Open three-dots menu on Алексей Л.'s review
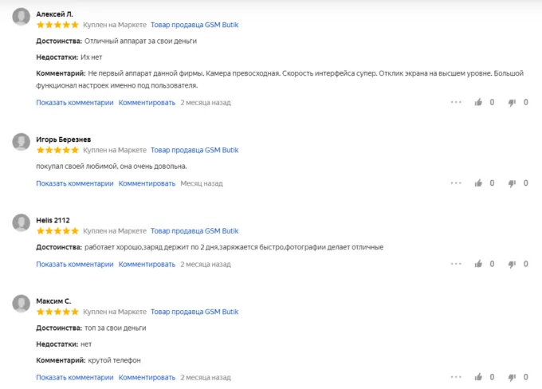 click(456, 102)
